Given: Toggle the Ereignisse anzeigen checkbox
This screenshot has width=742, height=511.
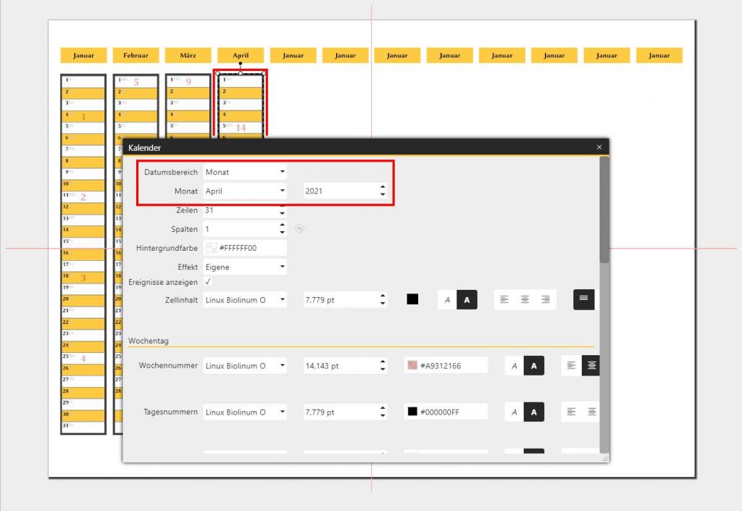Looking at the screenshot, I should click(x=208, y=281).
